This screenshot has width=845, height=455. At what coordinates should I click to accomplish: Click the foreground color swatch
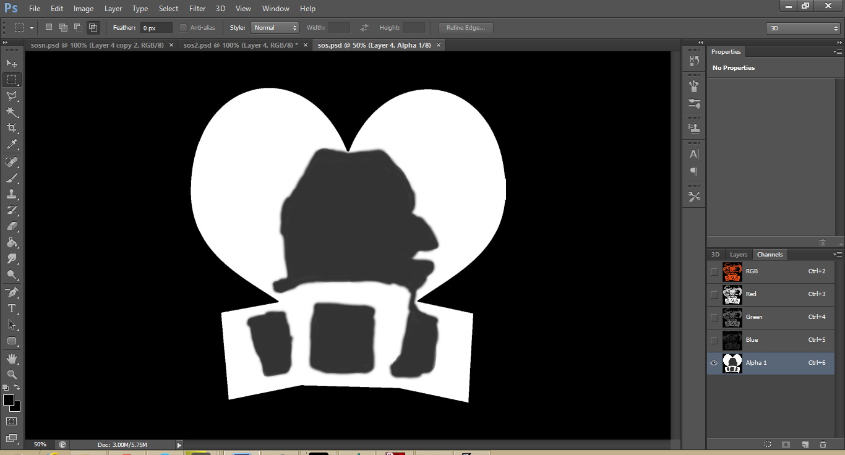click(9, 401)
